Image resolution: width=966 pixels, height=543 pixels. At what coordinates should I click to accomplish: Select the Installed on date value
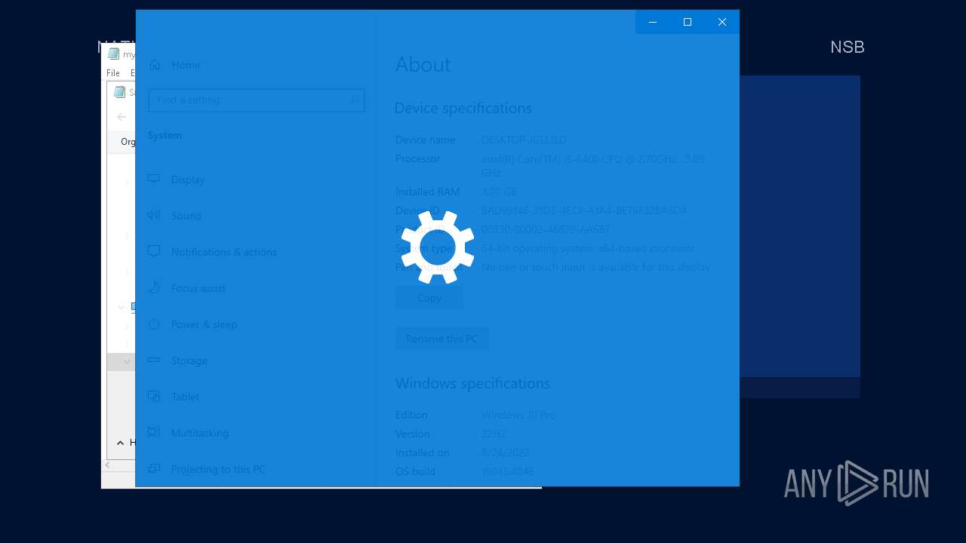(506, 452)
